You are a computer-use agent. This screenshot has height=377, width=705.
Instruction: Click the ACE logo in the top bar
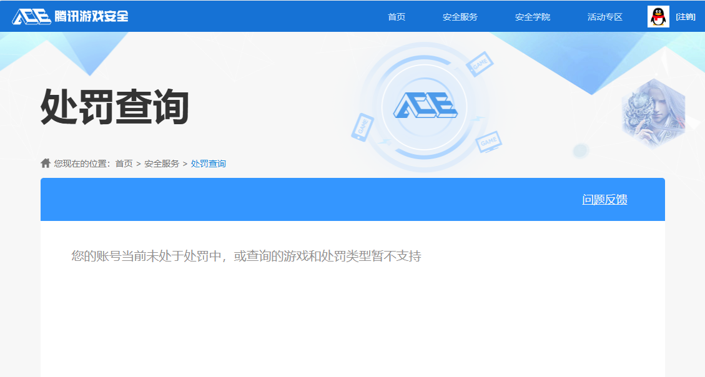[29, 16]
